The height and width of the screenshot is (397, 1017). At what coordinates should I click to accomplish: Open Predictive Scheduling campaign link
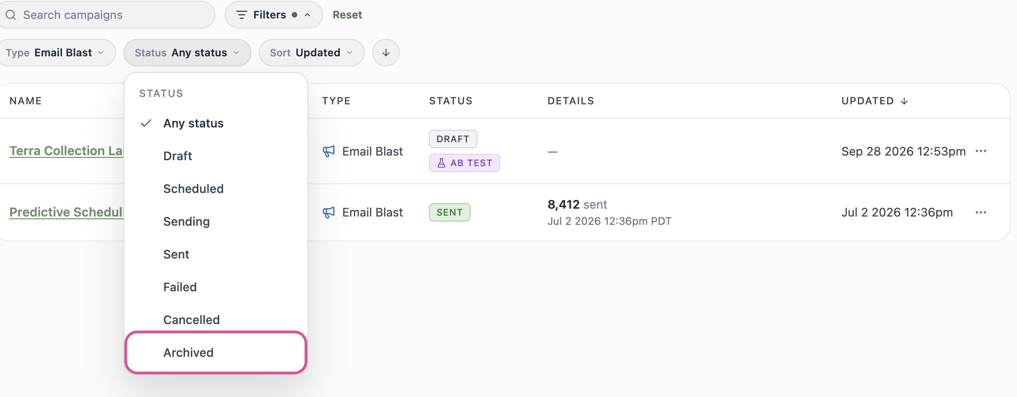(x=67, y=212)
